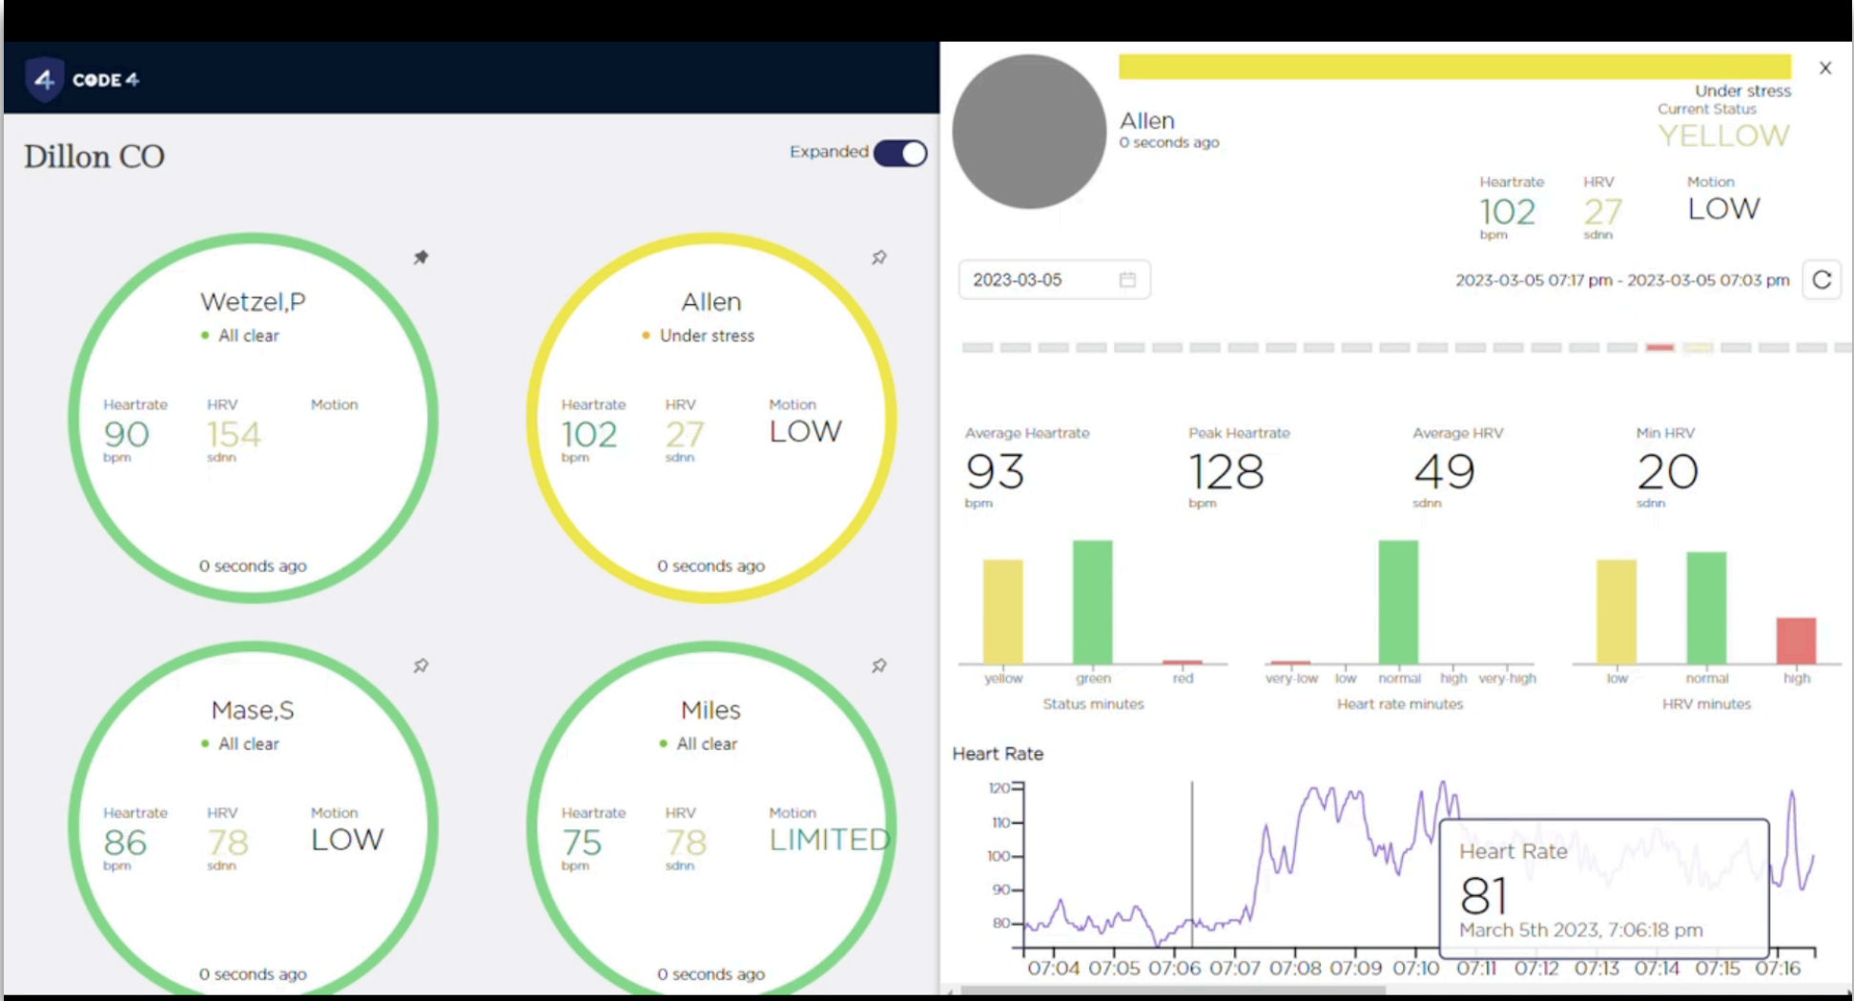Pin the Miles card
Viewport: 1854px width, 1001px height.
pos(879,665)
